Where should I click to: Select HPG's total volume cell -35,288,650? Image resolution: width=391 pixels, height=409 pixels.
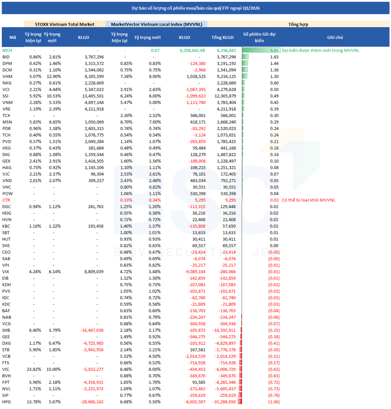(224, 402)
